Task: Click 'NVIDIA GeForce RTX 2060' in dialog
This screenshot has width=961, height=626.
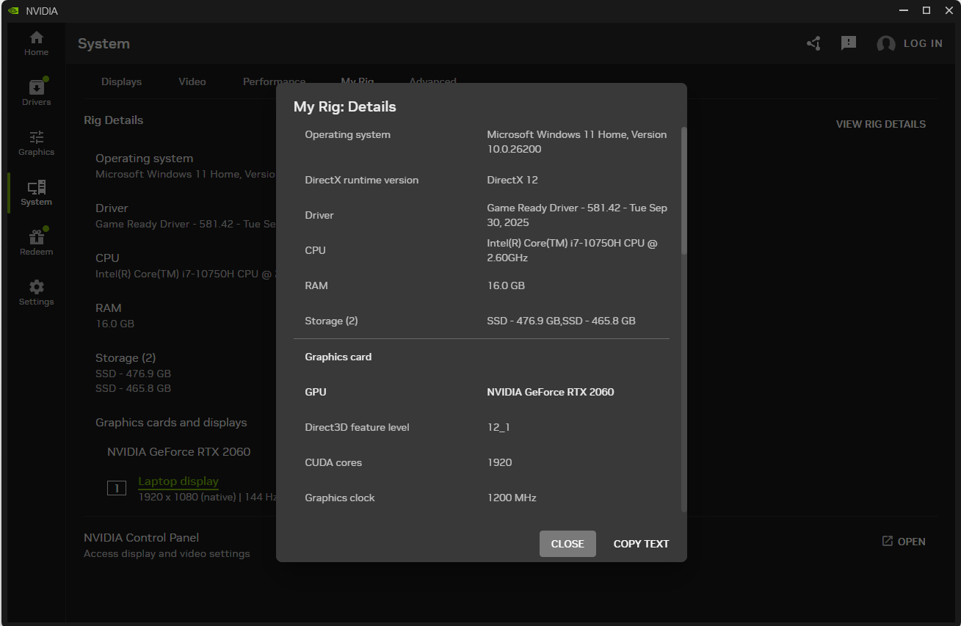Action: tap(551, 392)
